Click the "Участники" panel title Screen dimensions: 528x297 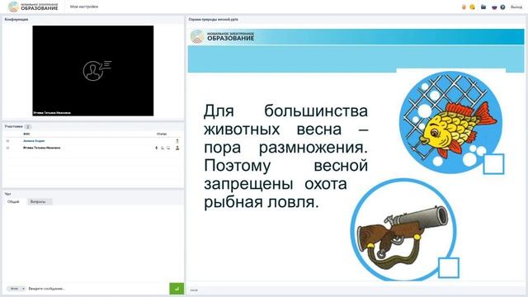[13, 126]
